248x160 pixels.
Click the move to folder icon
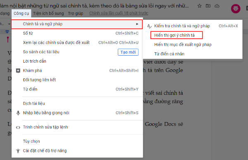tap(208, 6)
